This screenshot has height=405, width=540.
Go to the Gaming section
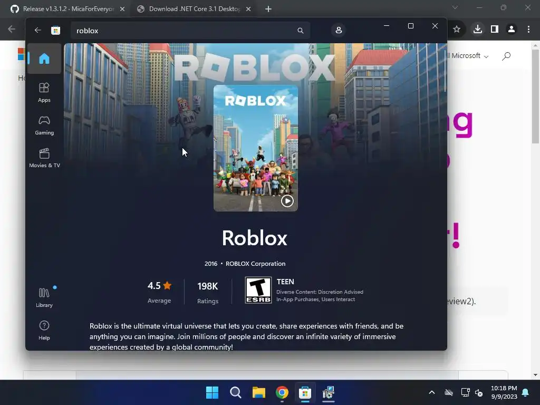point(44,125)
